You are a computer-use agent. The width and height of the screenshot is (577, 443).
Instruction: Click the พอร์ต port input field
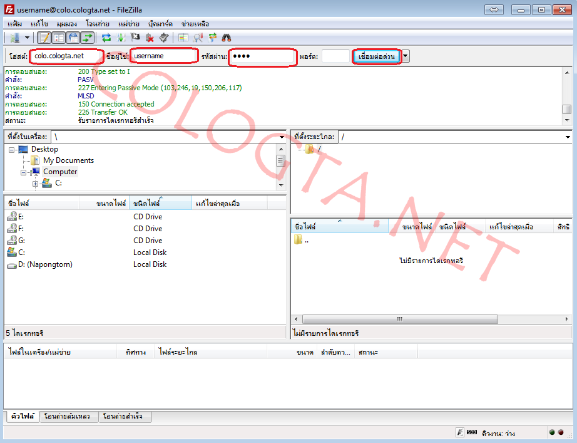pos(335,56)
